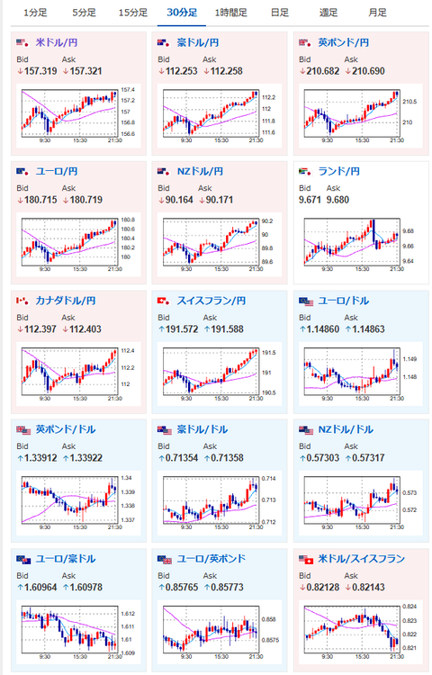The width and height of the screenshot is (432, 675).
Task: Click the US flag icon beside 米ドル/円
Action: point(22,42)
